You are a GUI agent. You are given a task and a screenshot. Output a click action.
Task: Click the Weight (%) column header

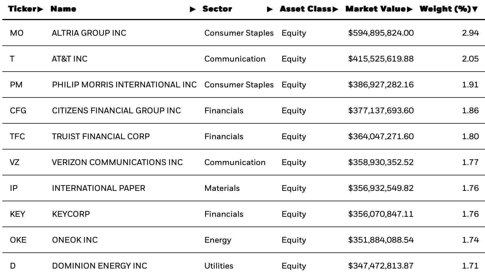[445, 9]
